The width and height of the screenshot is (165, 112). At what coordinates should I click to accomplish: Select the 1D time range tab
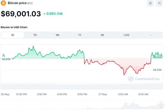tap(13, 35)
